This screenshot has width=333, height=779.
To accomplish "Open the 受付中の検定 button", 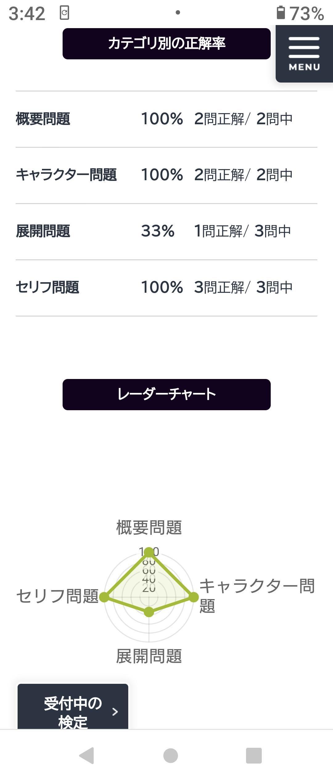I will (73, 707).
